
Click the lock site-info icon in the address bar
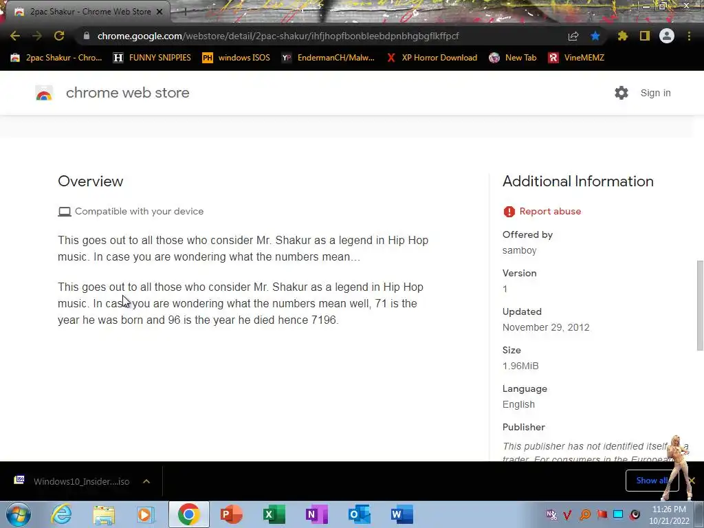click(x=87, y=36)
